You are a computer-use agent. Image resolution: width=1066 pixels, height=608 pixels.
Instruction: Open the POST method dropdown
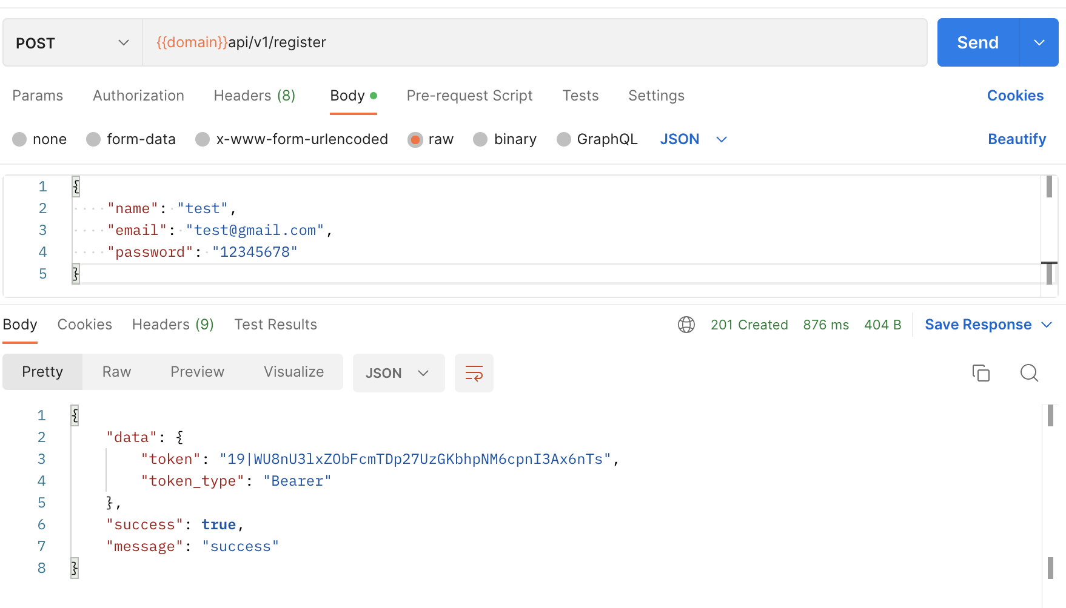72,43
